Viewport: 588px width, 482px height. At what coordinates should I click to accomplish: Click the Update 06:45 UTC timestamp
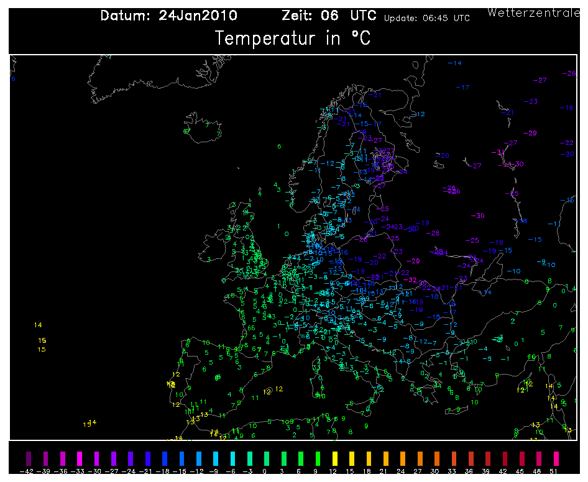point(426,19)
